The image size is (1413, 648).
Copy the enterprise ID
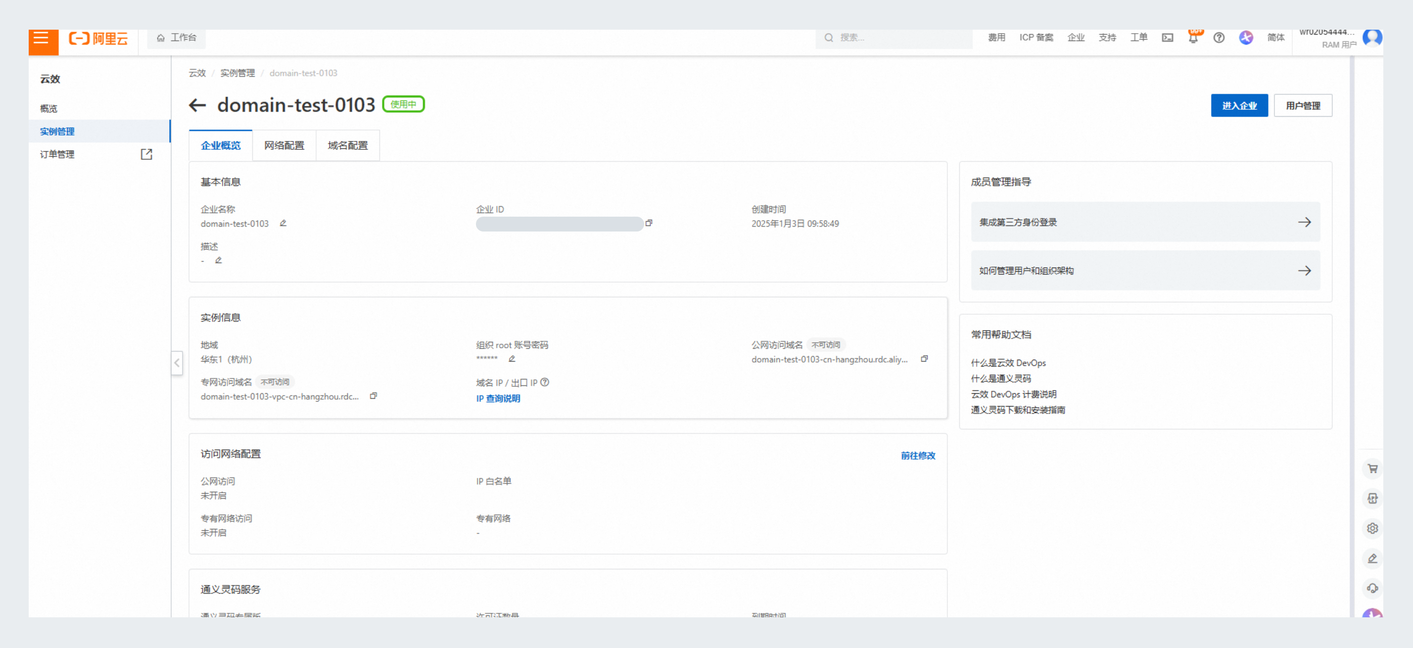pos(649,223)
